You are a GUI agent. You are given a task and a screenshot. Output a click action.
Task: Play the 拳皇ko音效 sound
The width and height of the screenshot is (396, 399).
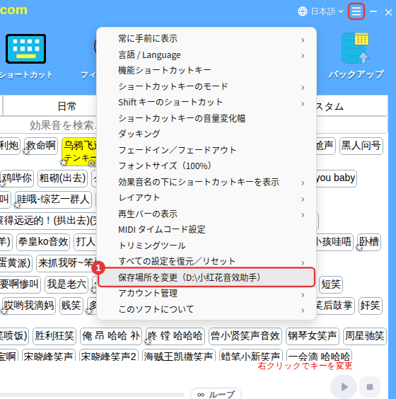click(43, 242)
